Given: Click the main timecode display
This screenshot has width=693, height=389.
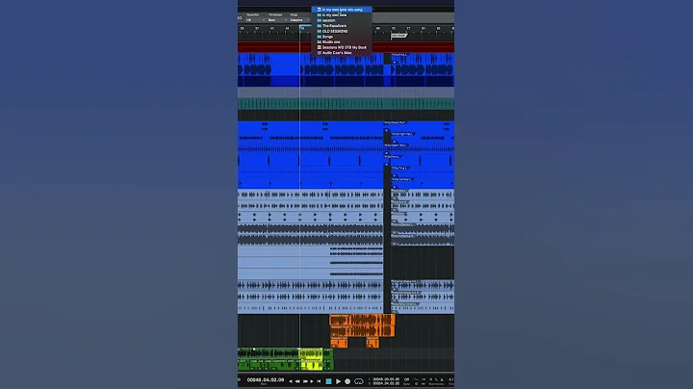Looking at the screenshot, I should click(x=266, y=379).
